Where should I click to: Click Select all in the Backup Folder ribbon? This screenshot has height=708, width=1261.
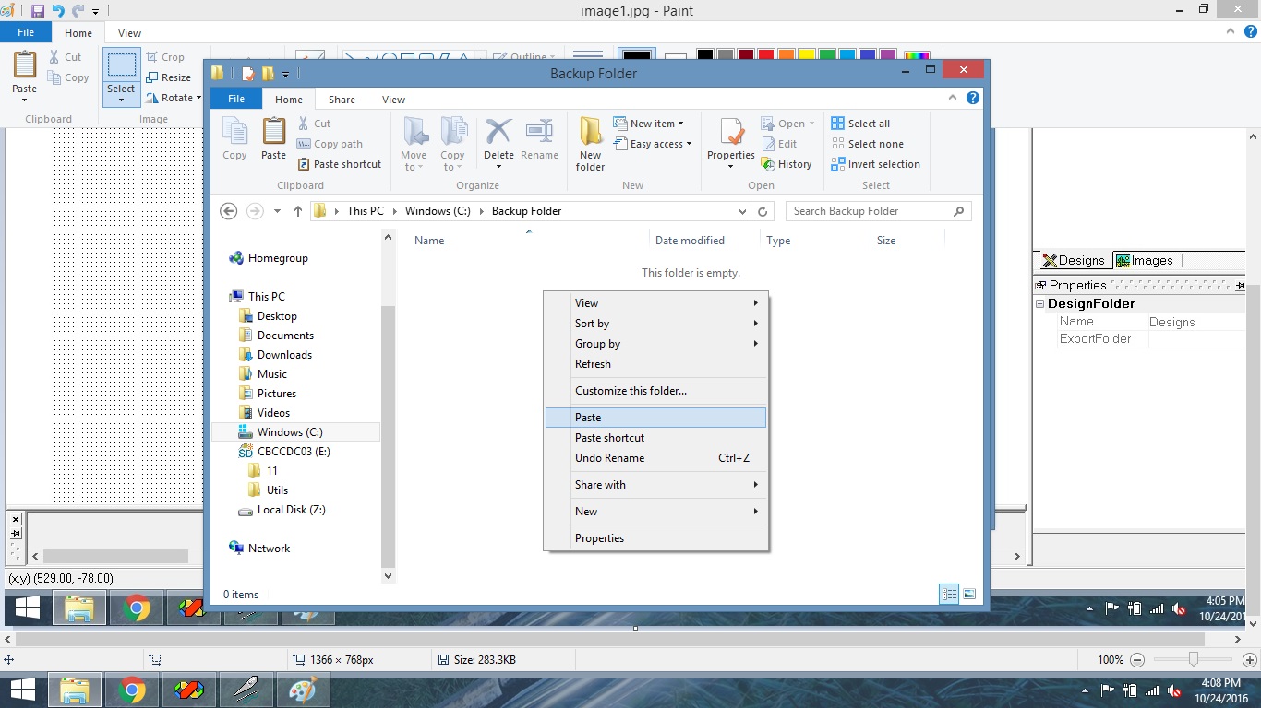tap(860, 124)
